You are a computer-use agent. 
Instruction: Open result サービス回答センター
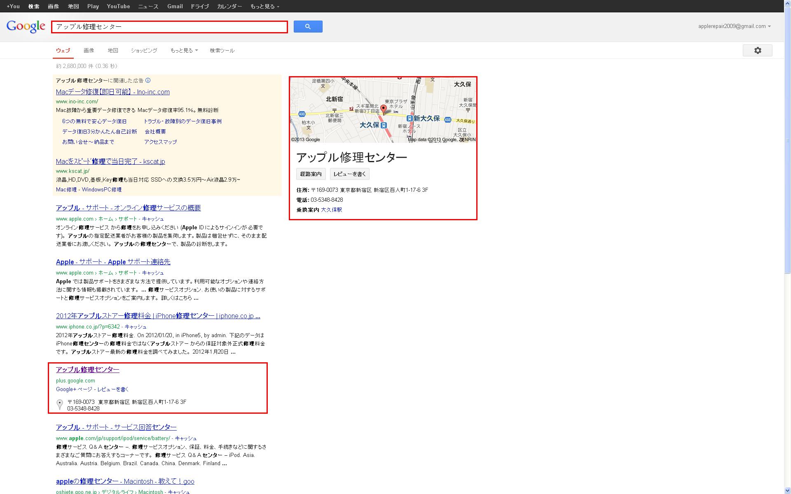click(x=116, y=427)
